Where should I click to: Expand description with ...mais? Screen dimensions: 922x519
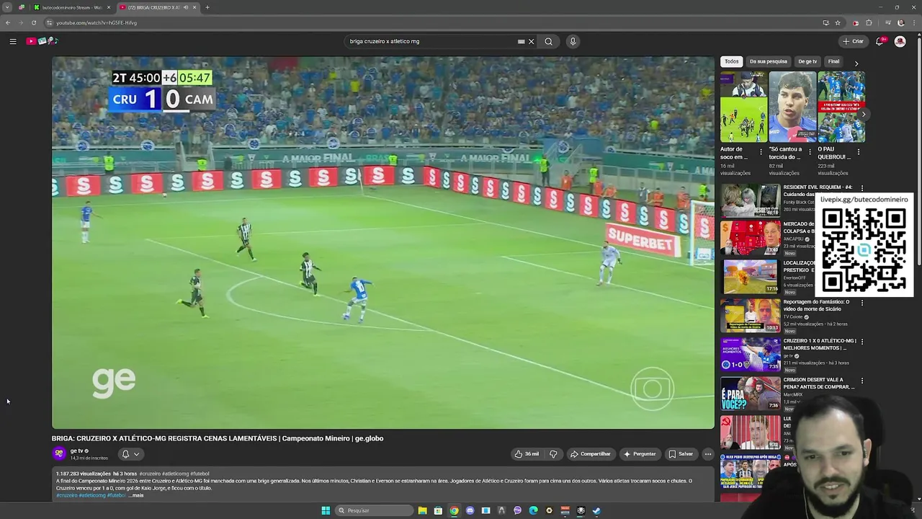coord(136,495)
